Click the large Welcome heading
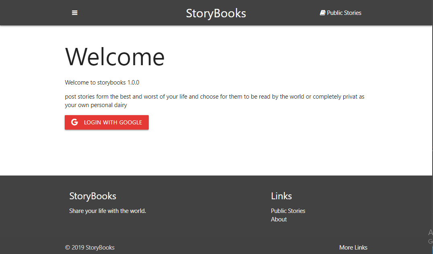433x254 pixels. tap(115, 57)
